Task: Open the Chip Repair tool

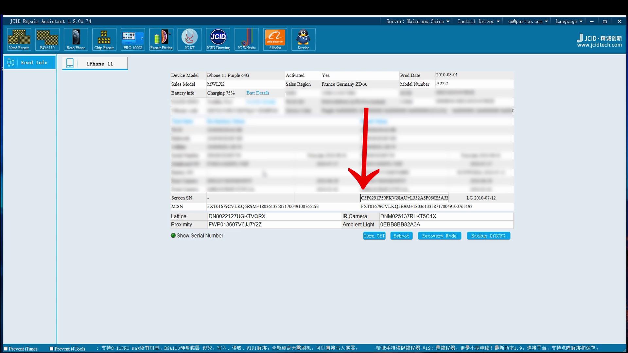Action: click(104, 39)
